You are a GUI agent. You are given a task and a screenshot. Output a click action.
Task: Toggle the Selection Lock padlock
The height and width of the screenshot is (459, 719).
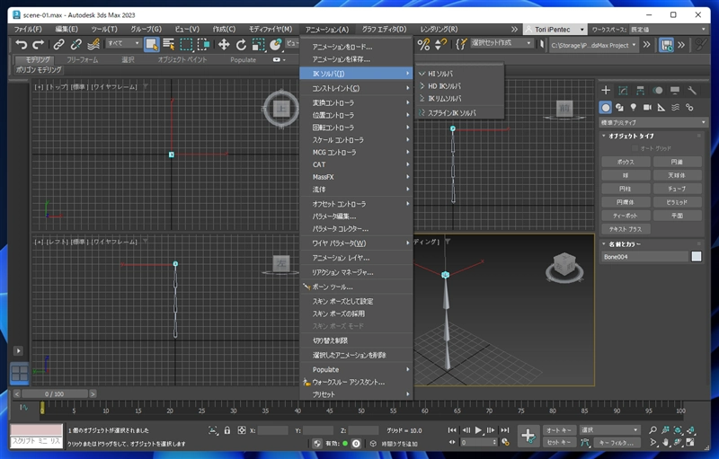(227, 430)
